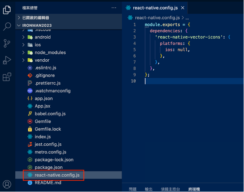This screenshot has height=192, width=244.
Task: Click the .eslintrc.js ESLint icon
Action: [x=30, y=68]
